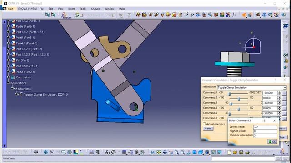Viewport: 291px width, 163px height.
Task: Click the Fit All In view icon
Action: [x=159, y=153]
